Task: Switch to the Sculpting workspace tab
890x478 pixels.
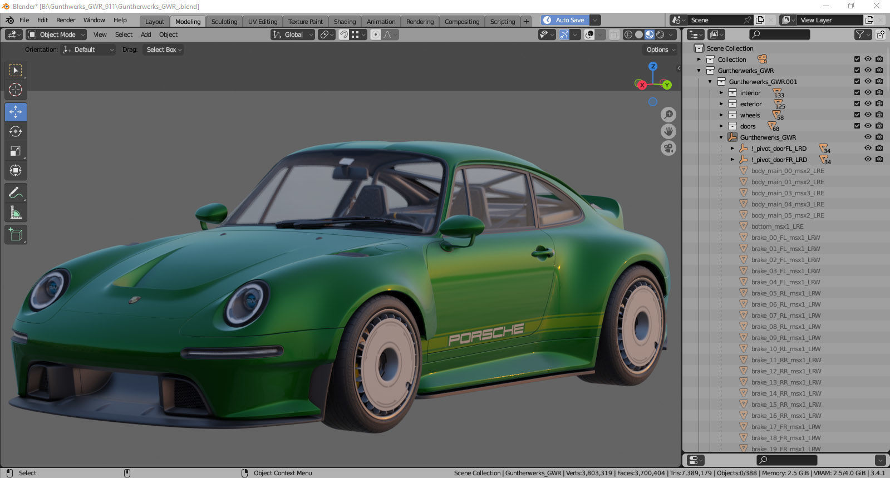Action: pos(224,22)
